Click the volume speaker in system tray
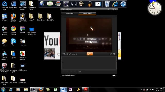165x92 pixels. tap(153, 90)
